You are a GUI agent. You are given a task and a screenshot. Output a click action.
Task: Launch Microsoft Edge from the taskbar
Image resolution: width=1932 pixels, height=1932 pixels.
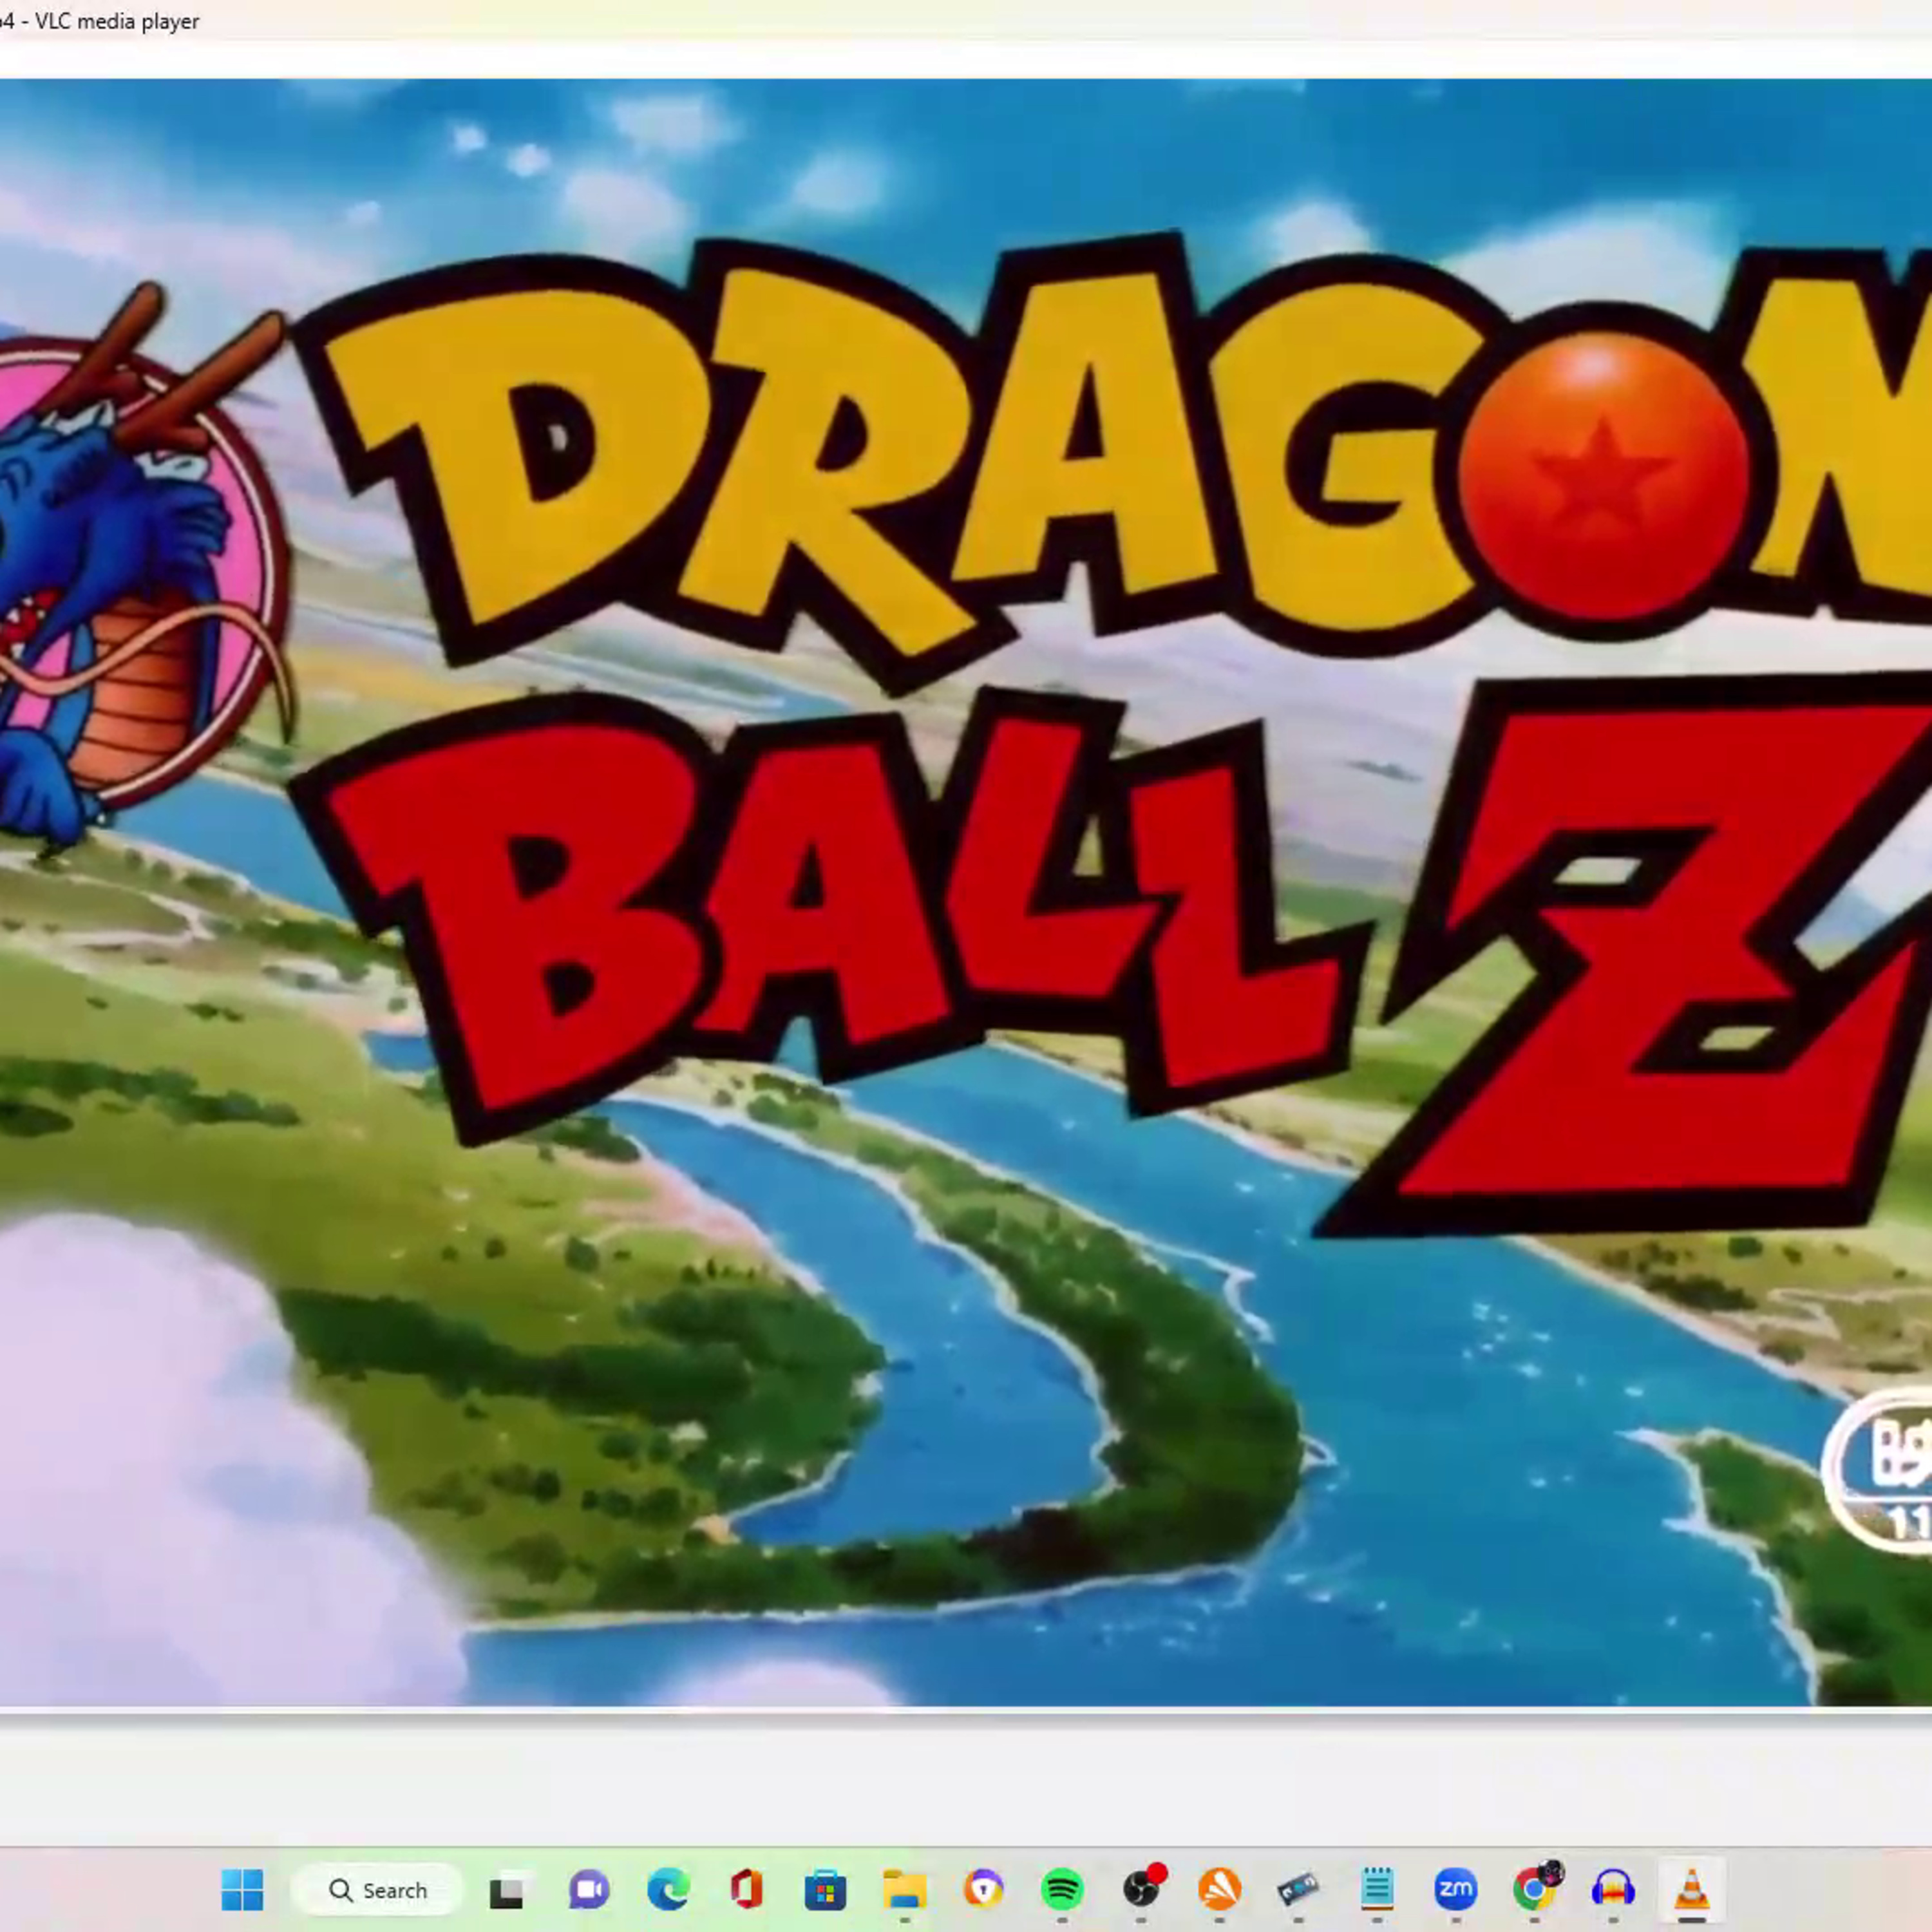point(668,1890)
